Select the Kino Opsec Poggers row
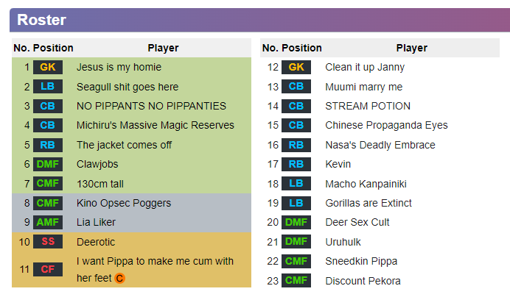The height and width of the screenshot is (297, 510). [x=131, y=203]
